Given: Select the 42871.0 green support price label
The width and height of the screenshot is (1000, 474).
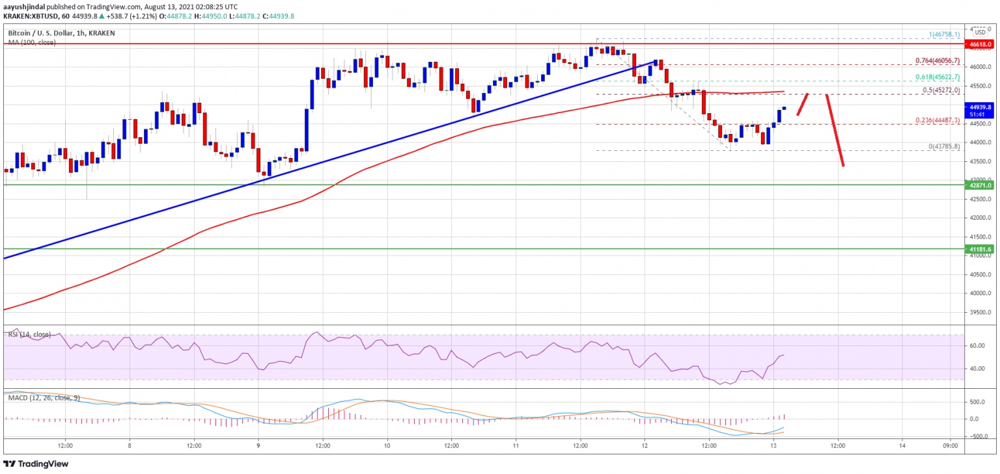Looking at the screenshot, I should coord(980,185).
